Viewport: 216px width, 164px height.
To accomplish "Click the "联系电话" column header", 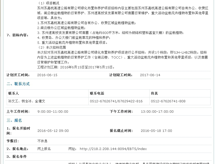I will click(97, 93).
